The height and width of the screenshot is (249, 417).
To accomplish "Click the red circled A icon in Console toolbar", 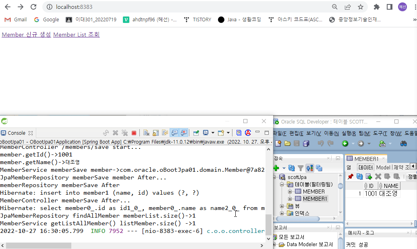I will (x=248, y=133).
